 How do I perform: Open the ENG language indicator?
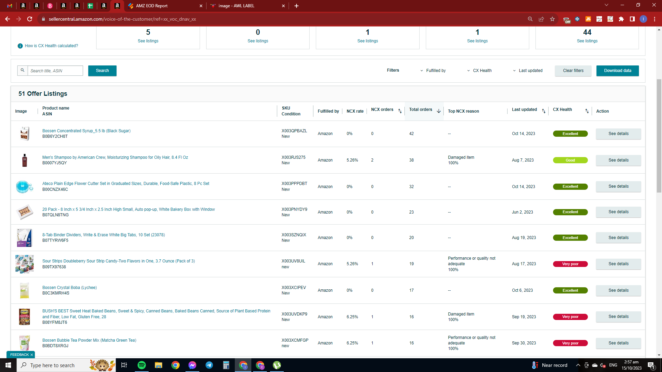click(613, 365)
